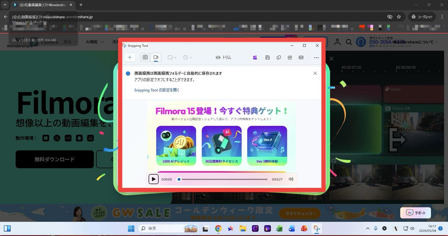The image size is (448, 236).
Task: Export the recording as GIF
Action: click(301, 57)
